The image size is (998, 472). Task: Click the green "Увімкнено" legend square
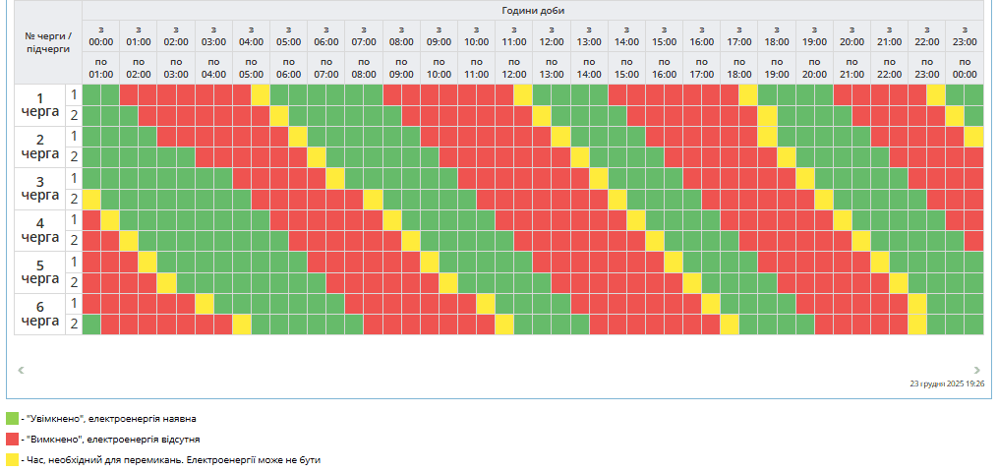(x=12, y=419)
